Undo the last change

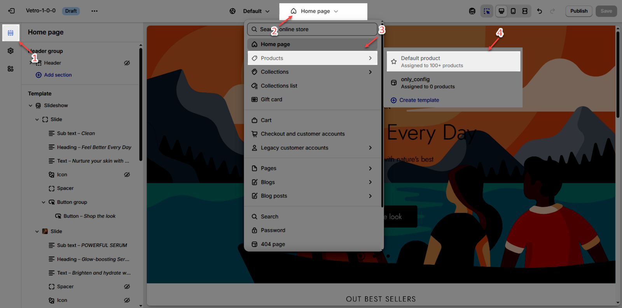coord(540,11)
